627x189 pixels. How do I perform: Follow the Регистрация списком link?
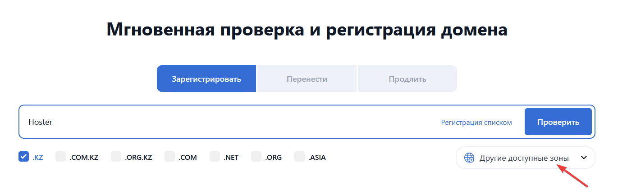476,122
